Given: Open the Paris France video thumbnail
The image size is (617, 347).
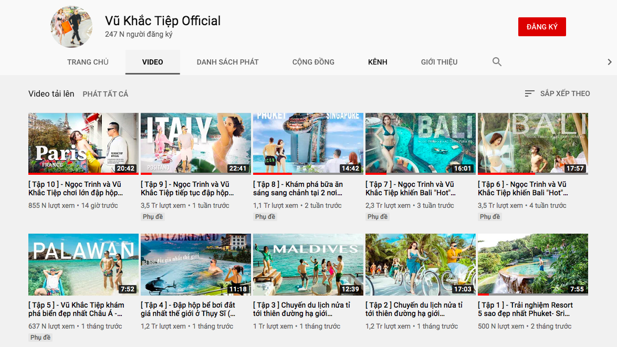Looking at the screenshot, I should 83,143.
